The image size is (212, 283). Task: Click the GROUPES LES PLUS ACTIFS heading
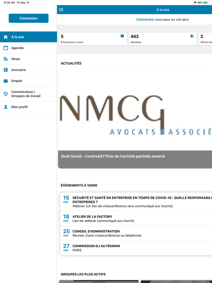[x=83, y=274]
